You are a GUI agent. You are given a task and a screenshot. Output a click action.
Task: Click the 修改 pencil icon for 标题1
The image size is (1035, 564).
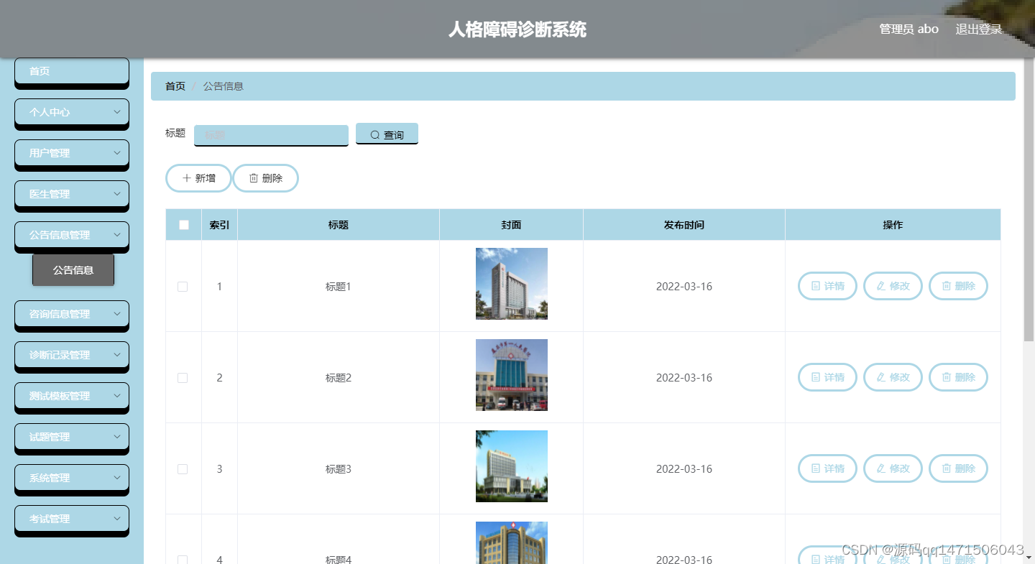point(881,286)
